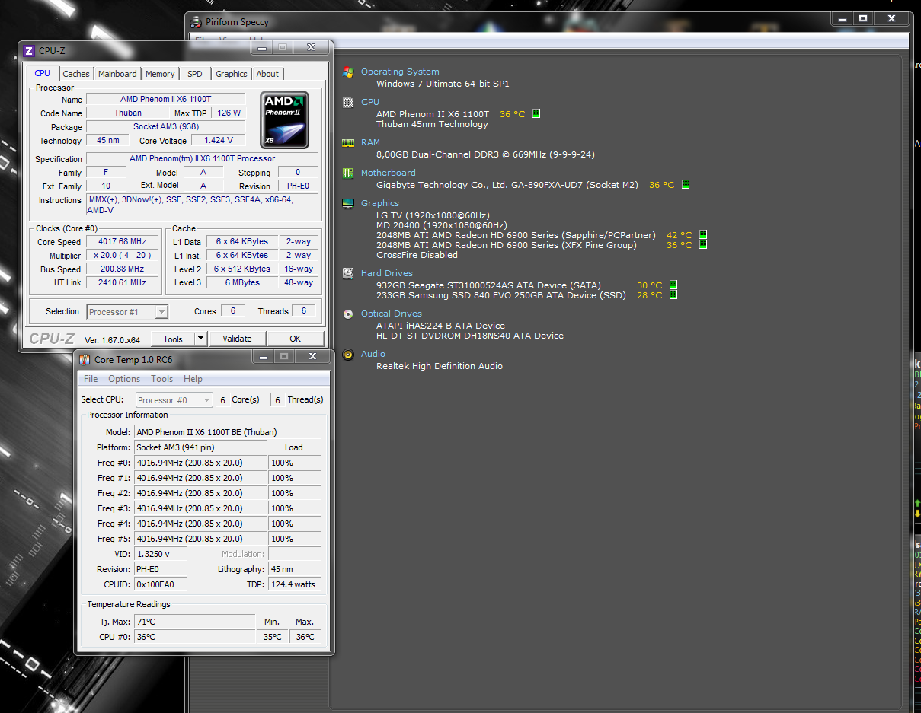Click the Realtek High Definition Audio entry

pyautogui.click(x=440, y=366)
